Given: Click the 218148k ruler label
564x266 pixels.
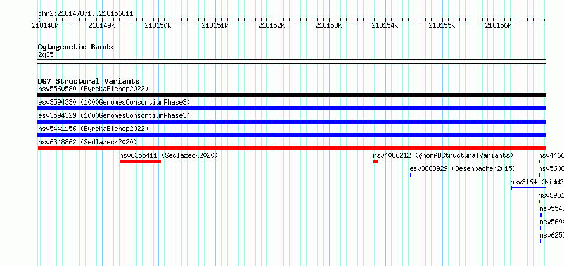Looking at the screenshot, I should click(45, 25).
